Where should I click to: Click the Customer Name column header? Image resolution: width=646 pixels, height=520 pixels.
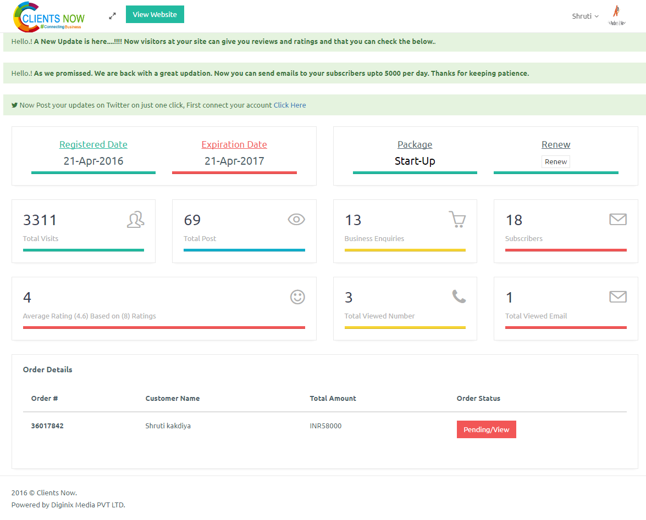173,398
